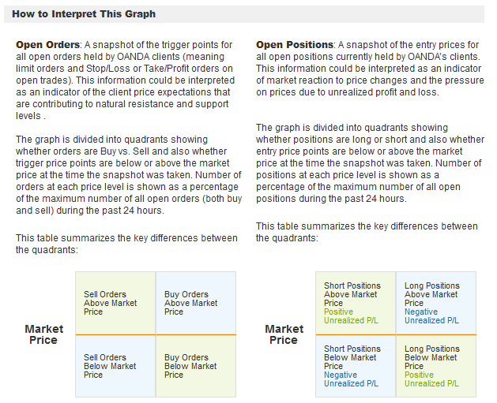Click the left 'Market Price' label
The image size is (497, 403).
pos(43,334)
